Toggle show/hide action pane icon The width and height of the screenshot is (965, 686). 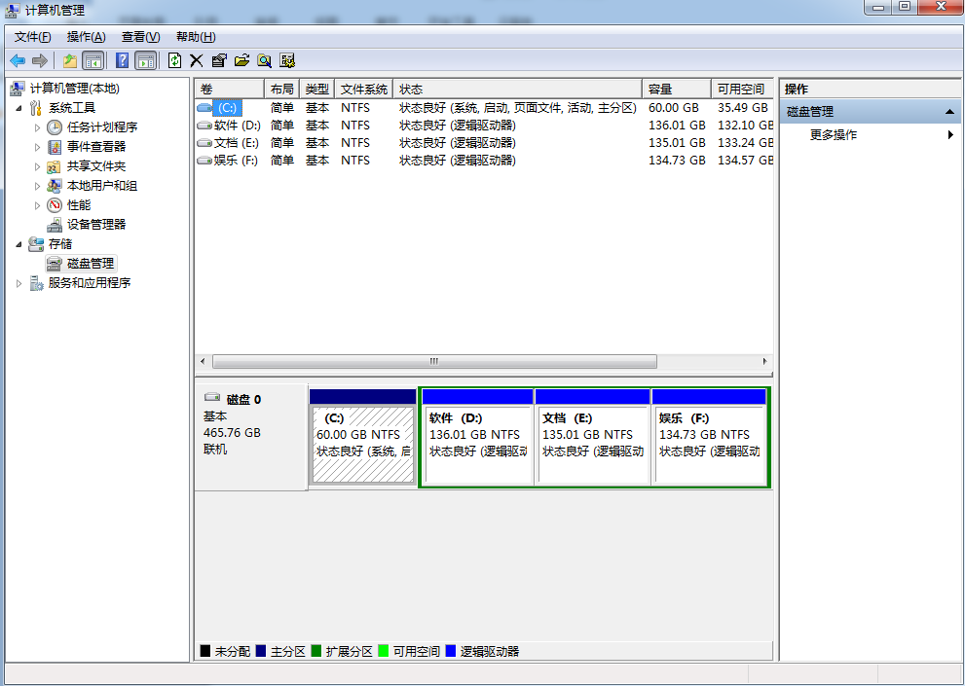(x=146, y=60)
